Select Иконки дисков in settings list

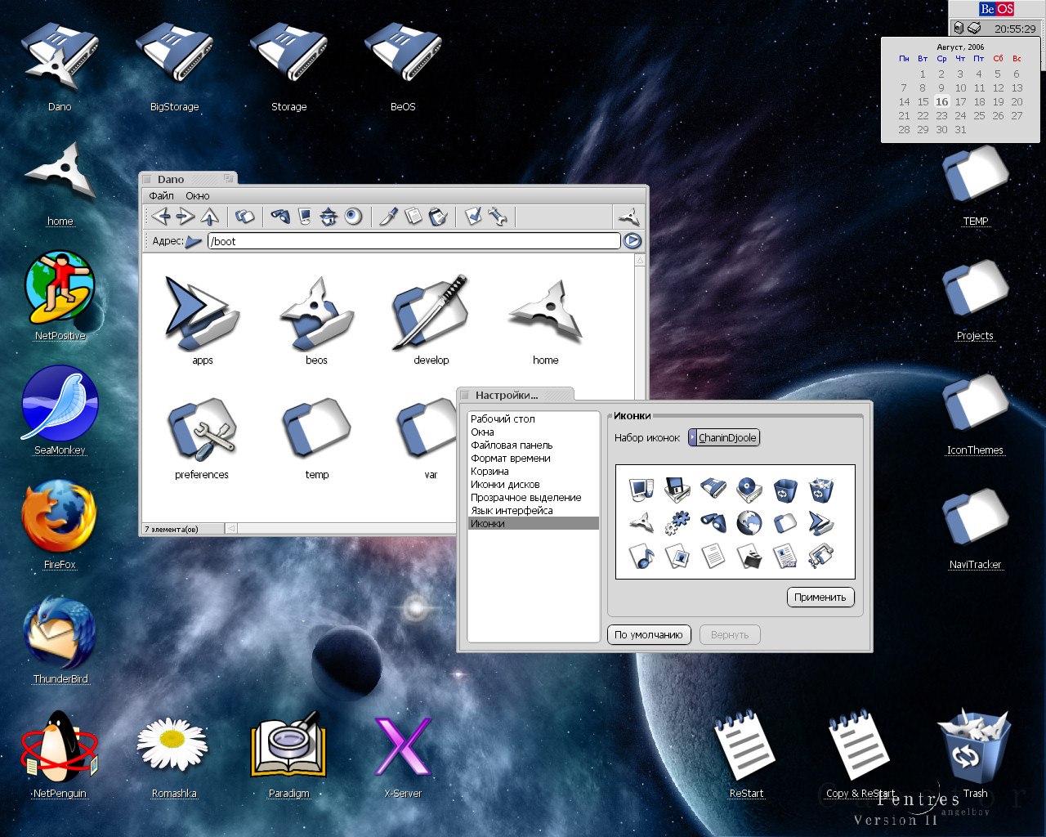[534, 484]
